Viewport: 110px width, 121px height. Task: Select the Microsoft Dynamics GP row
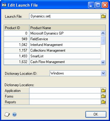pos(52,33)
